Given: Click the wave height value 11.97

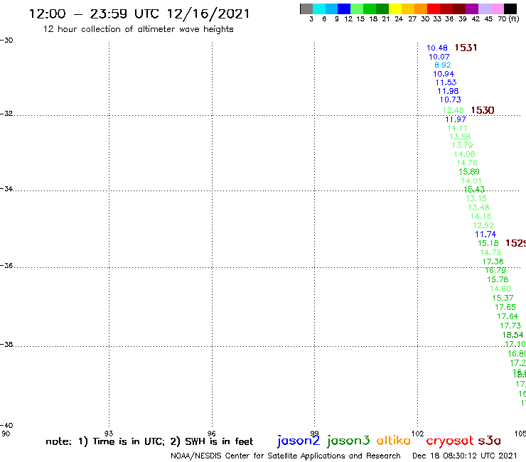Looking at the screenshot, I should 456,119.
